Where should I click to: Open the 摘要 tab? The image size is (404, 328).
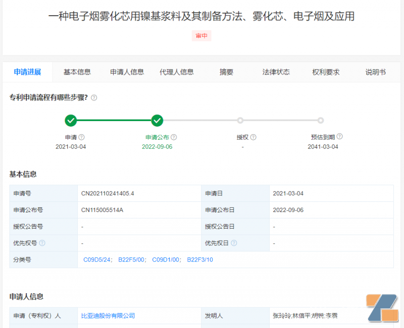(x=225, y=72)
